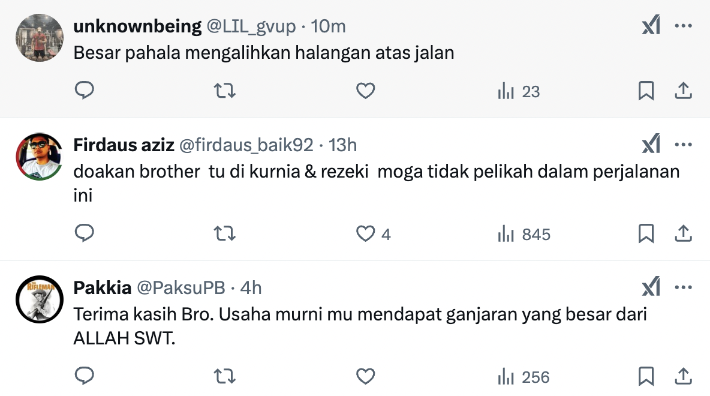
Task: Repost the unknownbeing tweet
Action: click(225, 91)
